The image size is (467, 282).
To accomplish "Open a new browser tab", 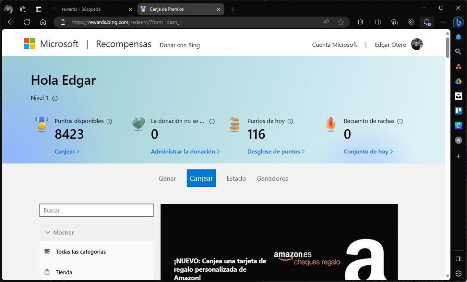I will (233, 9).
